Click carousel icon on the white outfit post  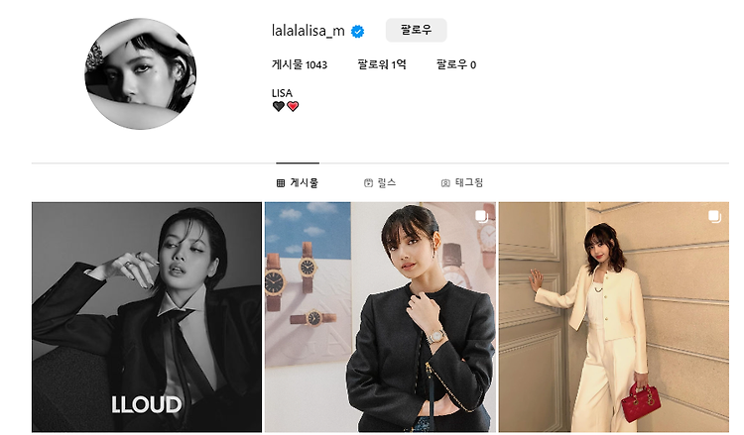(714, 217)
